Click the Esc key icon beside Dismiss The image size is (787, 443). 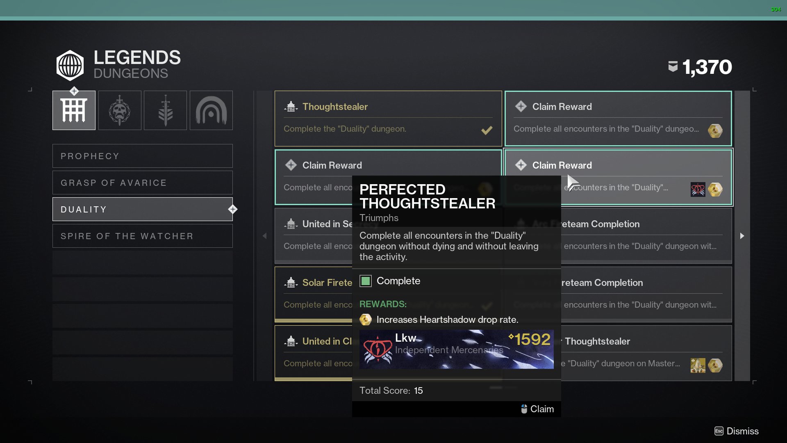pos(719,431)
